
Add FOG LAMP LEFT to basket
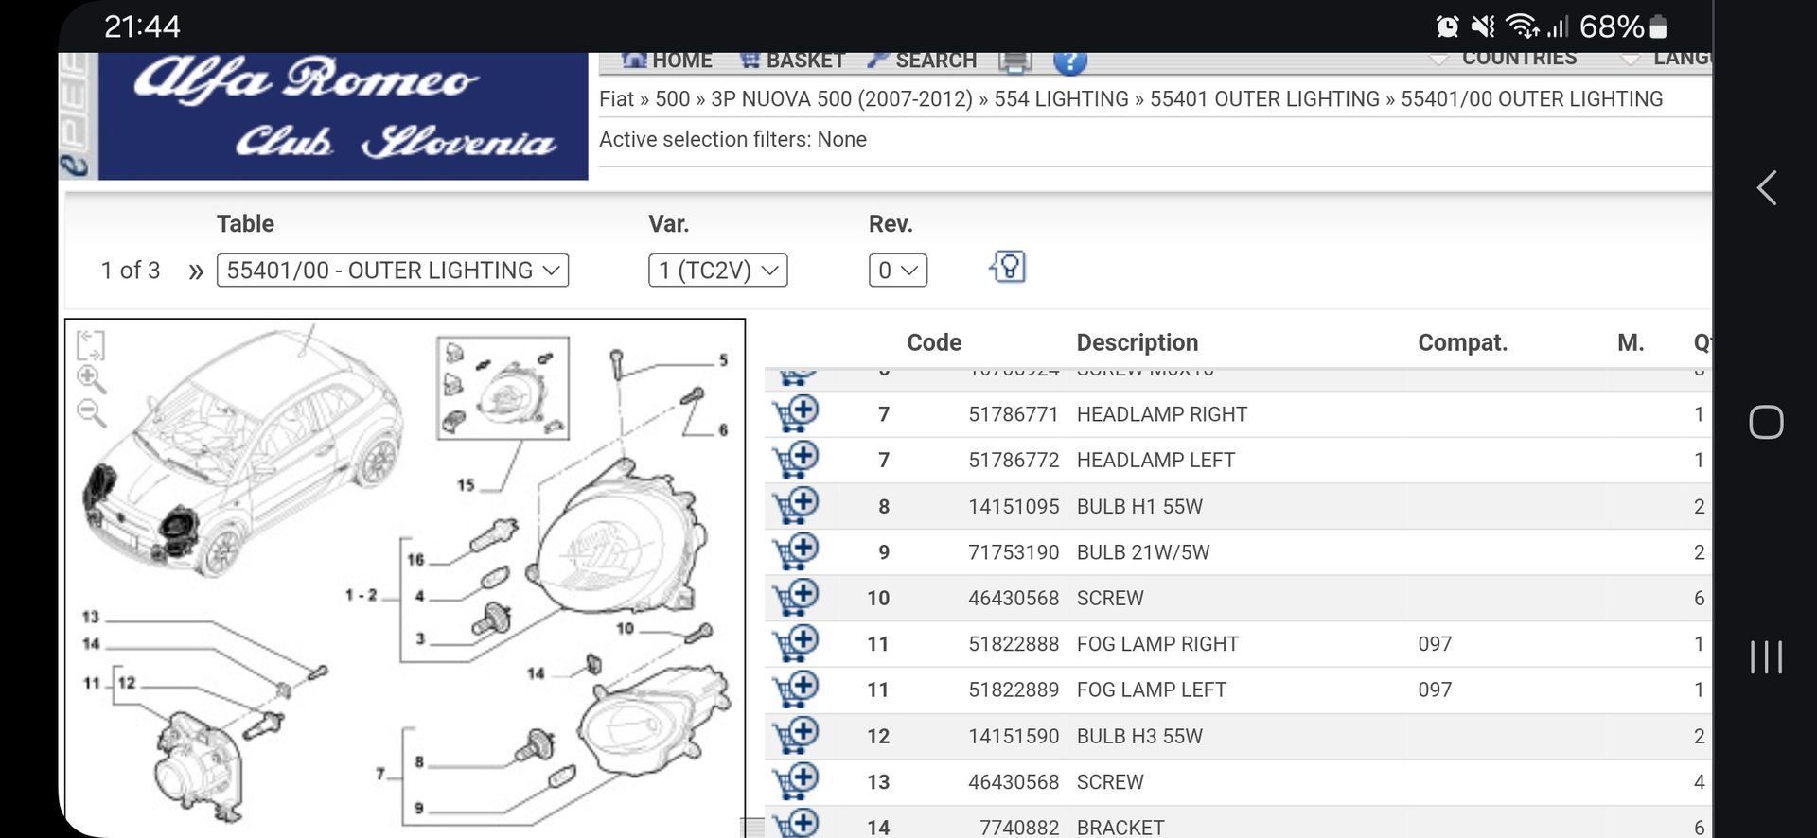coord(796,690)
